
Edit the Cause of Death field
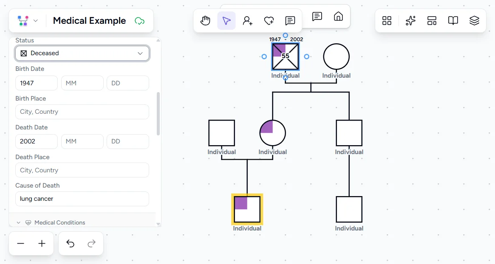coord(82,199)
